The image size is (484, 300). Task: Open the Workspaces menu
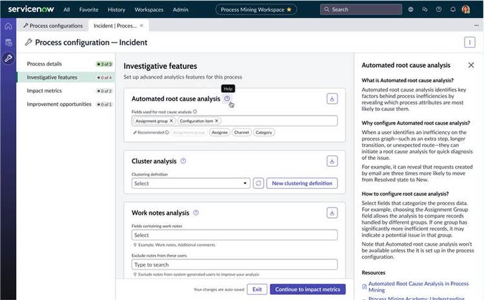pyautogui.click(x=149, y=10)
